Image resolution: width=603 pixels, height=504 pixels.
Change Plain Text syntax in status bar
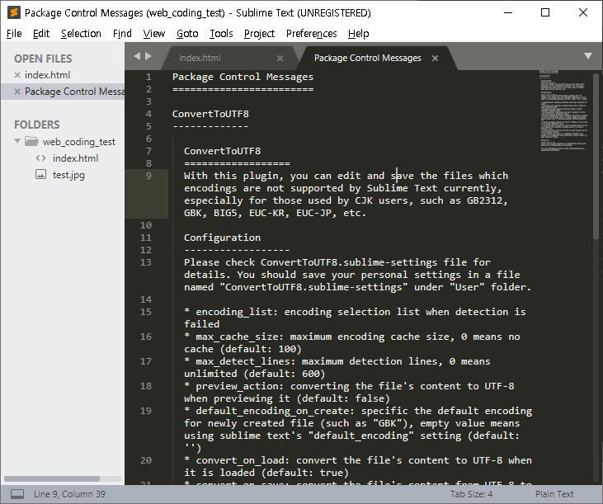point(554,494)
